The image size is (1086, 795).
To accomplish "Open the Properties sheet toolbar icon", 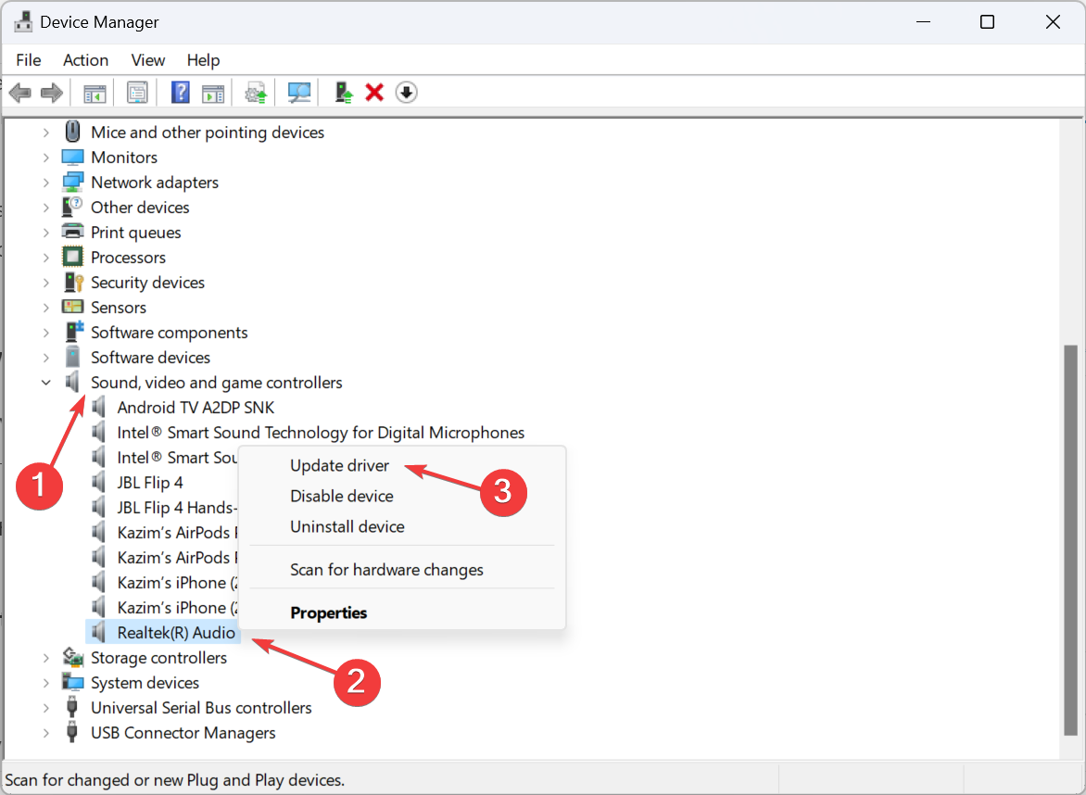I will coord(137,93).
